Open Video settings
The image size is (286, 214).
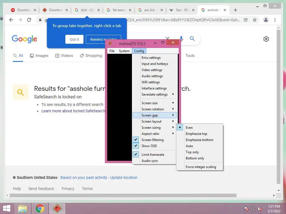pos(154,70)
